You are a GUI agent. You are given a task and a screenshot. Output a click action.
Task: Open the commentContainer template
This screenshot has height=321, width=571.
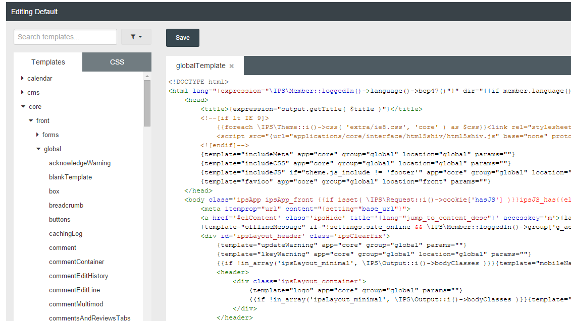(x=76, y=262)
